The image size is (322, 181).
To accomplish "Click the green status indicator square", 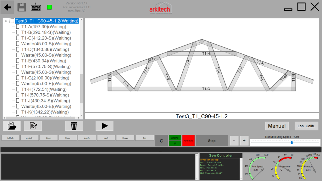I will click(49, 7).
